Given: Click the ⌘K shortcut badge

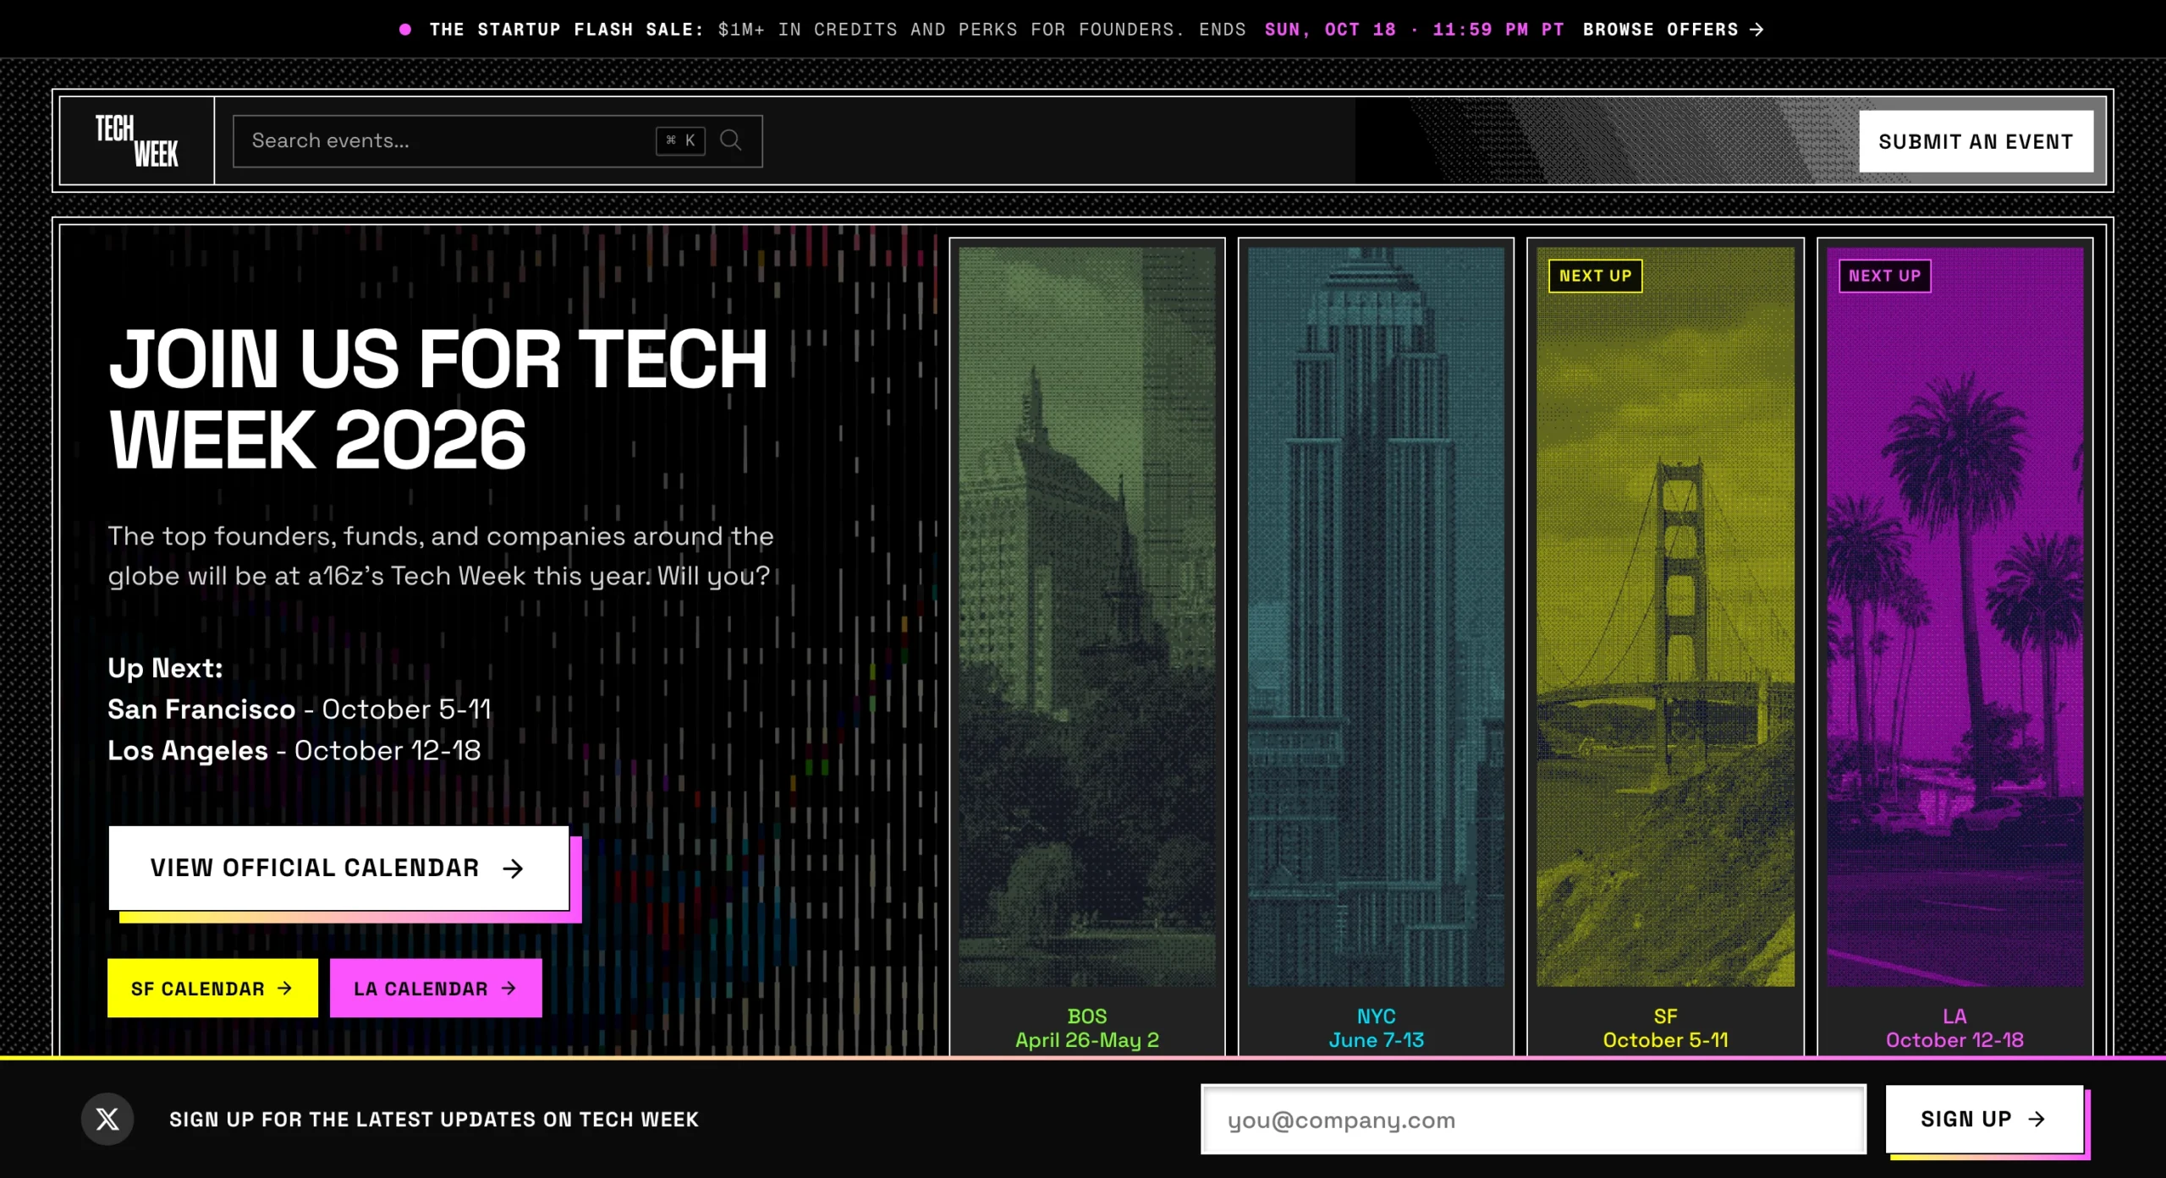Looking at the screenshot, I should 680,140.
